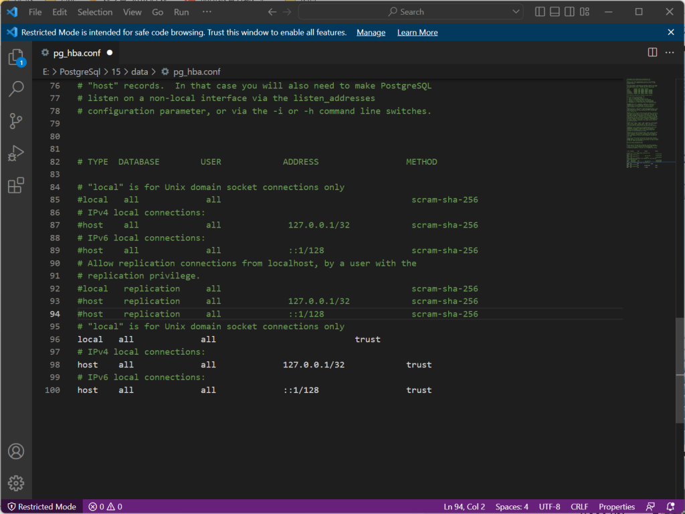
Task: Go forward with the right arrow
Action: coord(287,12)
